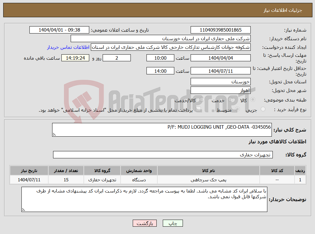The image size is (315, 234).
Task: Select the متوسط purchase type radio
Action: point(238,109)
